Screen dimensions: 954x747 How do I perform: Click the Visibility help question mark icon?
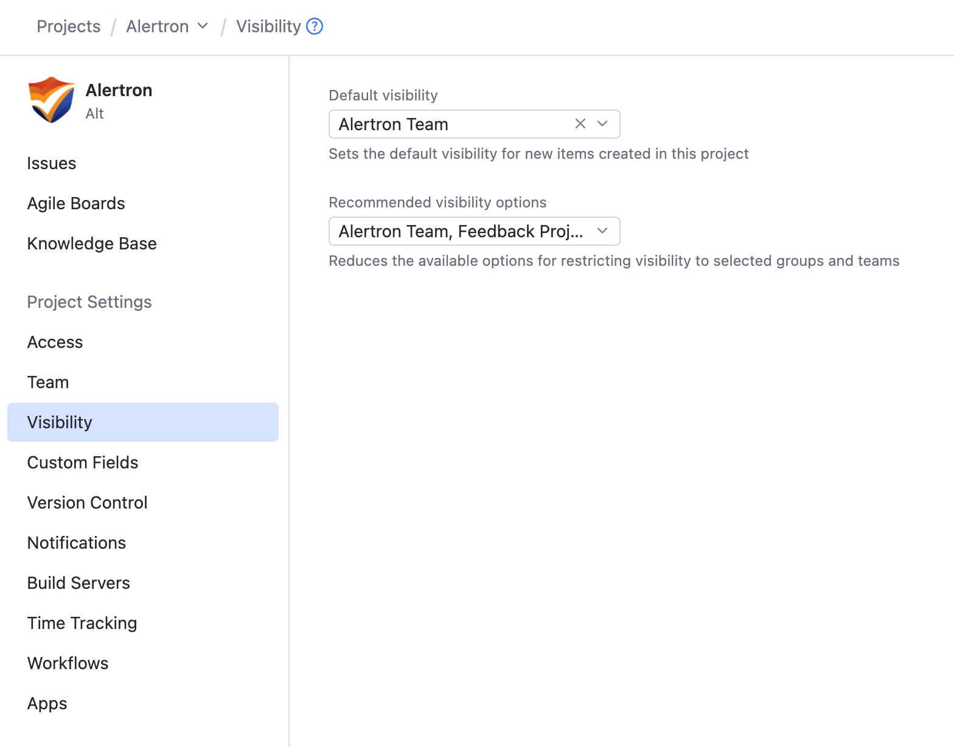[315, 26]
